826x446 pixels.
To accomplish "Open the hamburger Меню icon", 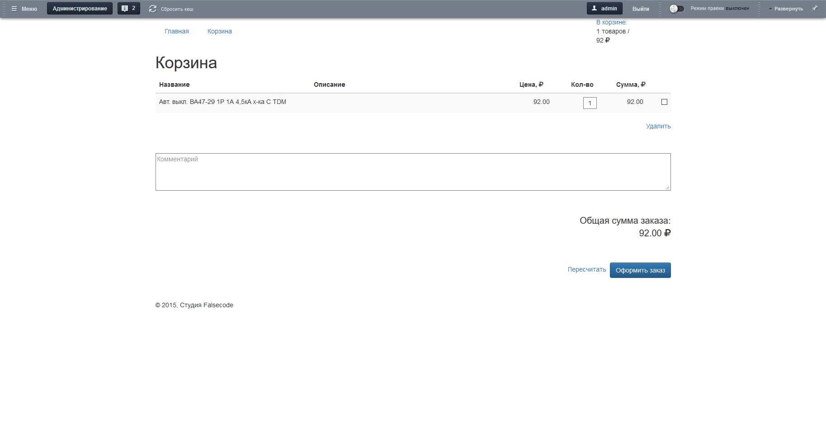I will [x=14, y=9].
